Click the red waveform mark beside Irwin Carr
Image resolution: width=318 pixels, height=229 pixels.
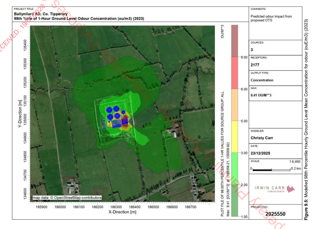[x=291, y=189]
